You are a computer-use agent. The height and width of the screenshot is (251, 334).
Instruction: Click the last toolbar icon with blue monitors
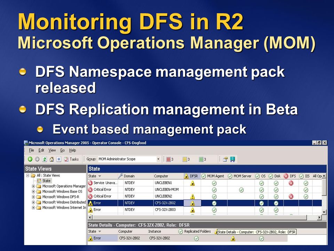(233, 159)
